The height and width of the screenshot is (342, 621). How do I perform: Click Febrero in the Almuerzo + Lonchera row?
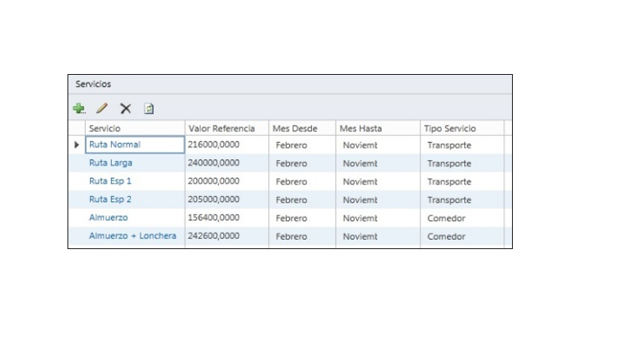[x=291, y=236]
